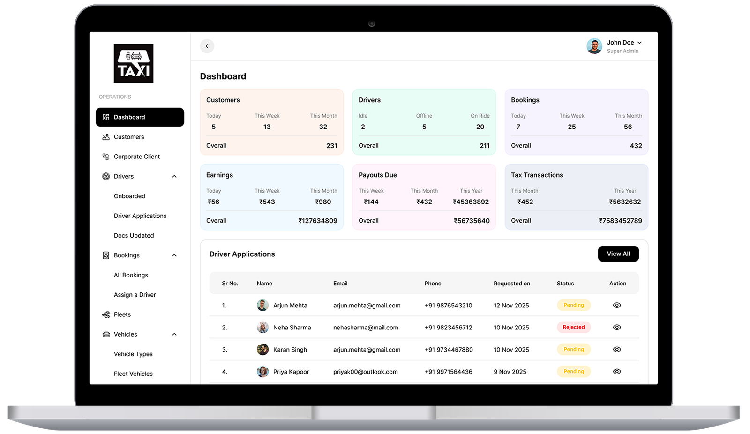Viewport: 750px width, 434px height.
Task: Select the Drivers icon in the sidebar
Action: 105,176
